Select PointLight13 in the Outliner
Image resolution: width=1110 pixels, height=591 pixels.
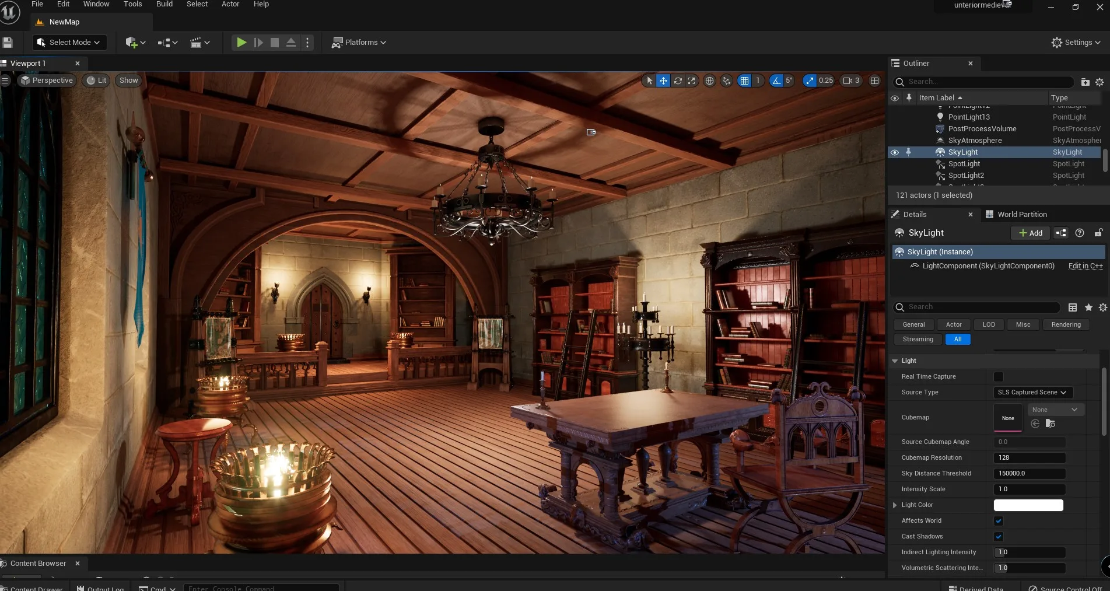pyautogui.click(x=969, y=117)
